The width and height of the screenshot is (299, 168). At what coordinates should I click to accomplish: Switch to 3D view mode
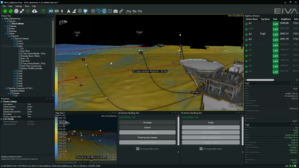click(51, 11)
